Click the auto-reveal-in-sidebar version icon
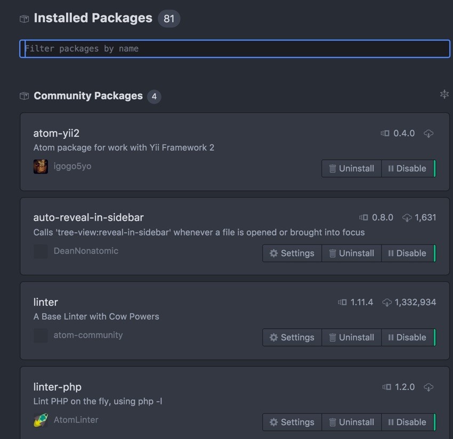Screen dimensions: 453x439 363,217
